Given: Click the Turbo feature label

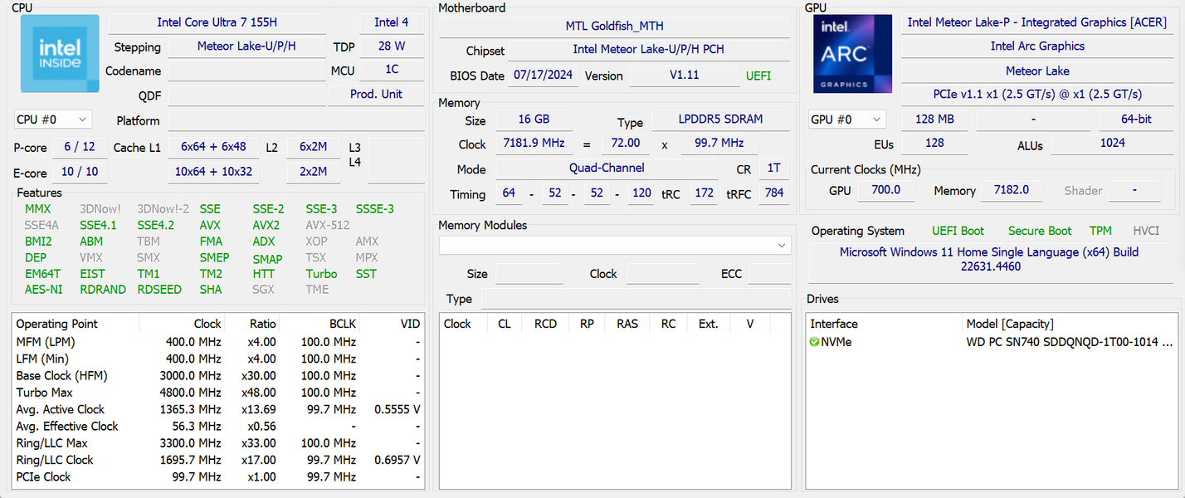Looking at the screenshot, I should click(x=322, y=274).
